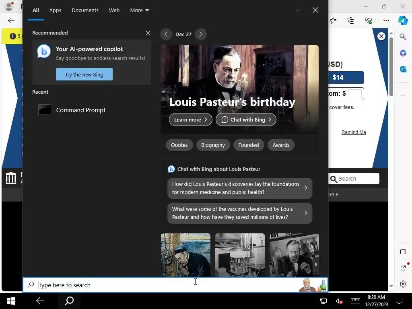
Task: Dismiss the Recommended section
Action: [148, 33]
